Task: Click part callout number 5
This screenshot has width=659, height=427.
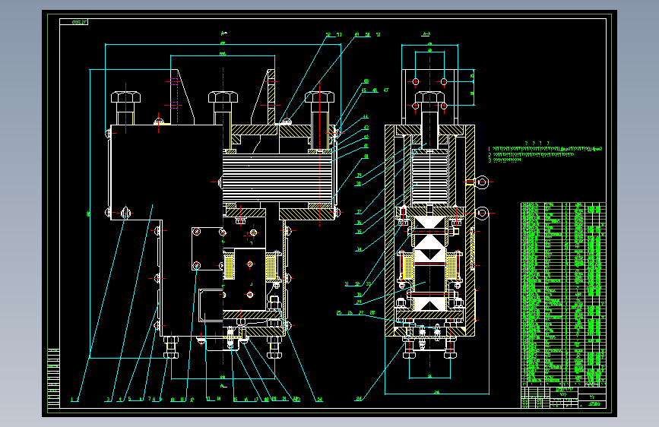Action: coord(129,399)
